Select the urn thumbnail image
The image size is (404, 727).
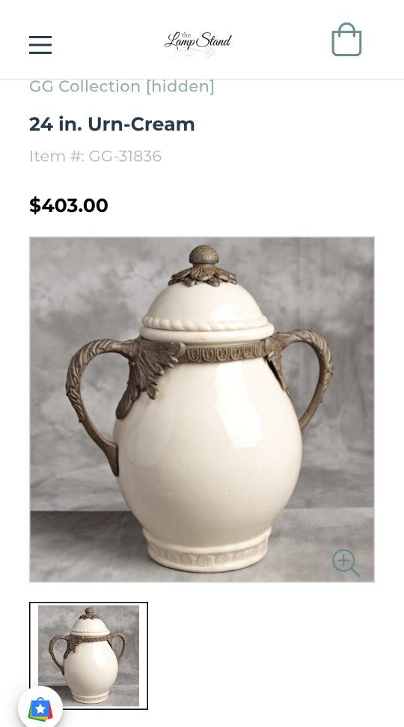pos(88,656)
